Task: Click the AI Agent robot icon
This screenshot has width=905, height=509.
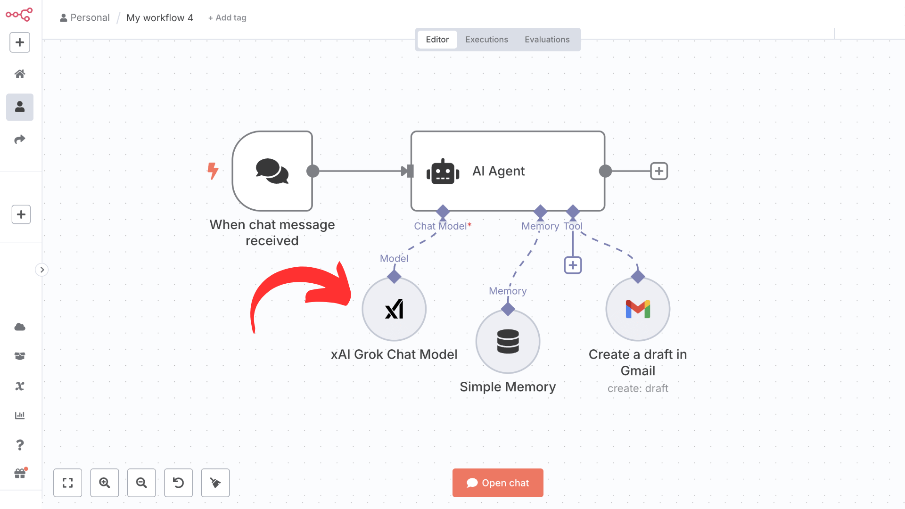Action: point(443,172)
